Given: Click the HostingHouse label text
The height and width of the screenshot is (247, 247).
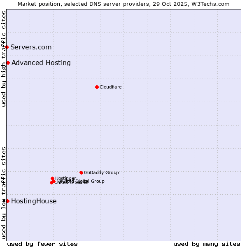Looking at the screenshot, I should (x=34, y=201).
